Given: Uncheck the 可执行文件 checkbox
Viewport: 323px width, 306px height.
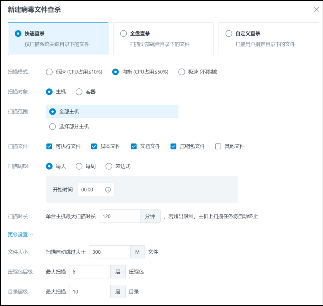Looking at the screenshot, I should click(49, 146).
